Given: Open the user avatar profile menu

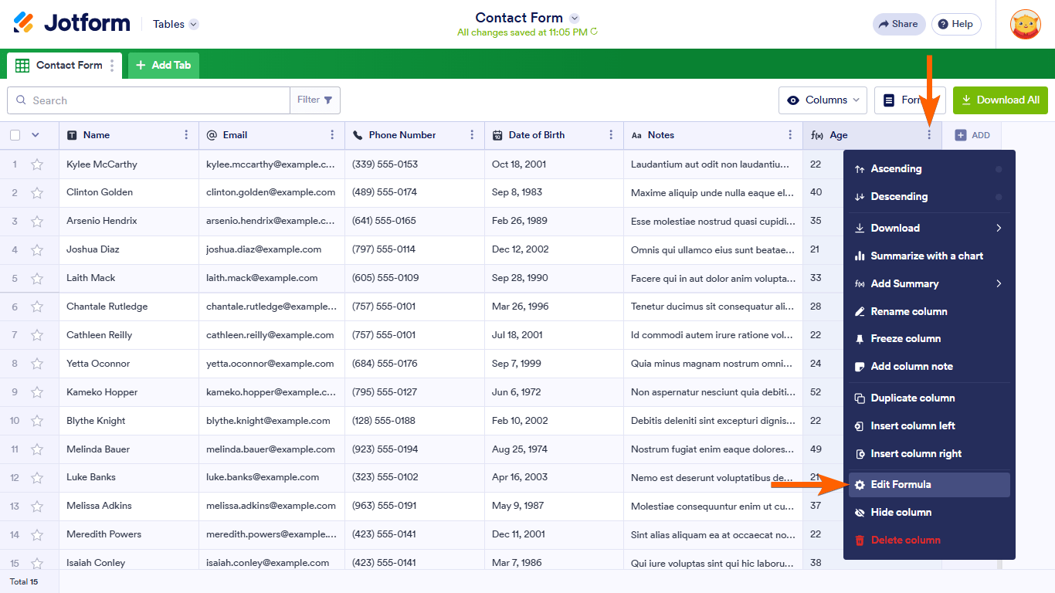Looking at the screenshot, I should tap(1025, 24).
